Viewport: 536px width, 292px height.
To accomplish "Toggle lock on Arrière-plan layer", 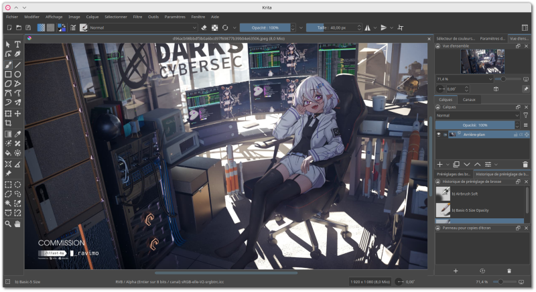I will click(515, 135).
